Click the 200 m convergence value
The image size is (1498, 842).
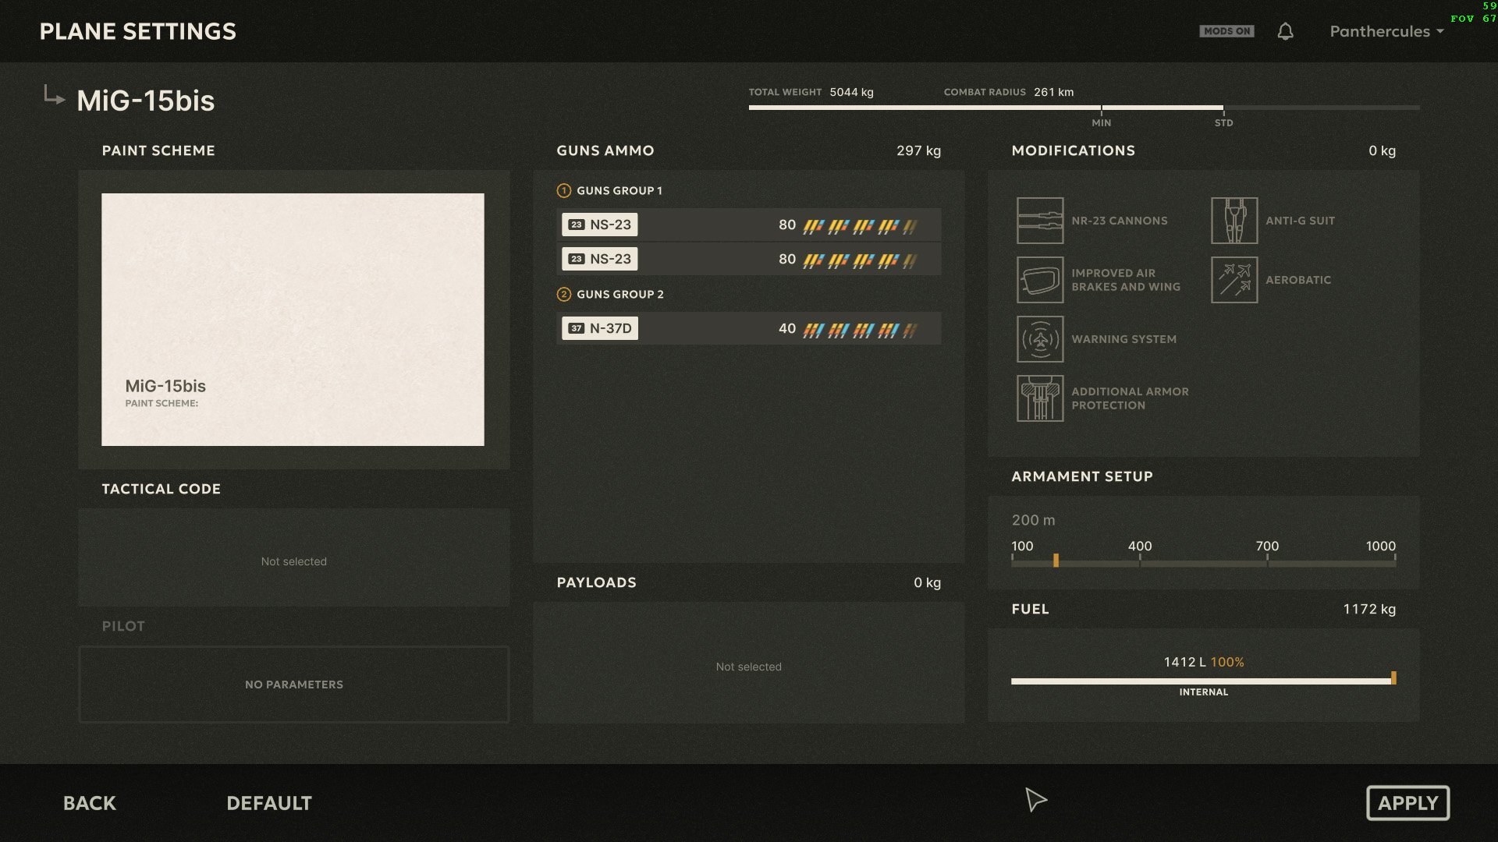1033,520
